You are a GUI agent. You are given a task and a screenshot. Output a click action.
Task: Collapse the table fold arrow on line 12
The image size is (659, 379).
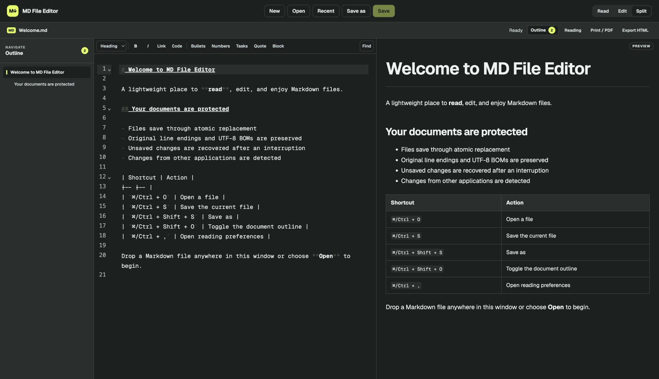(109, 178)
